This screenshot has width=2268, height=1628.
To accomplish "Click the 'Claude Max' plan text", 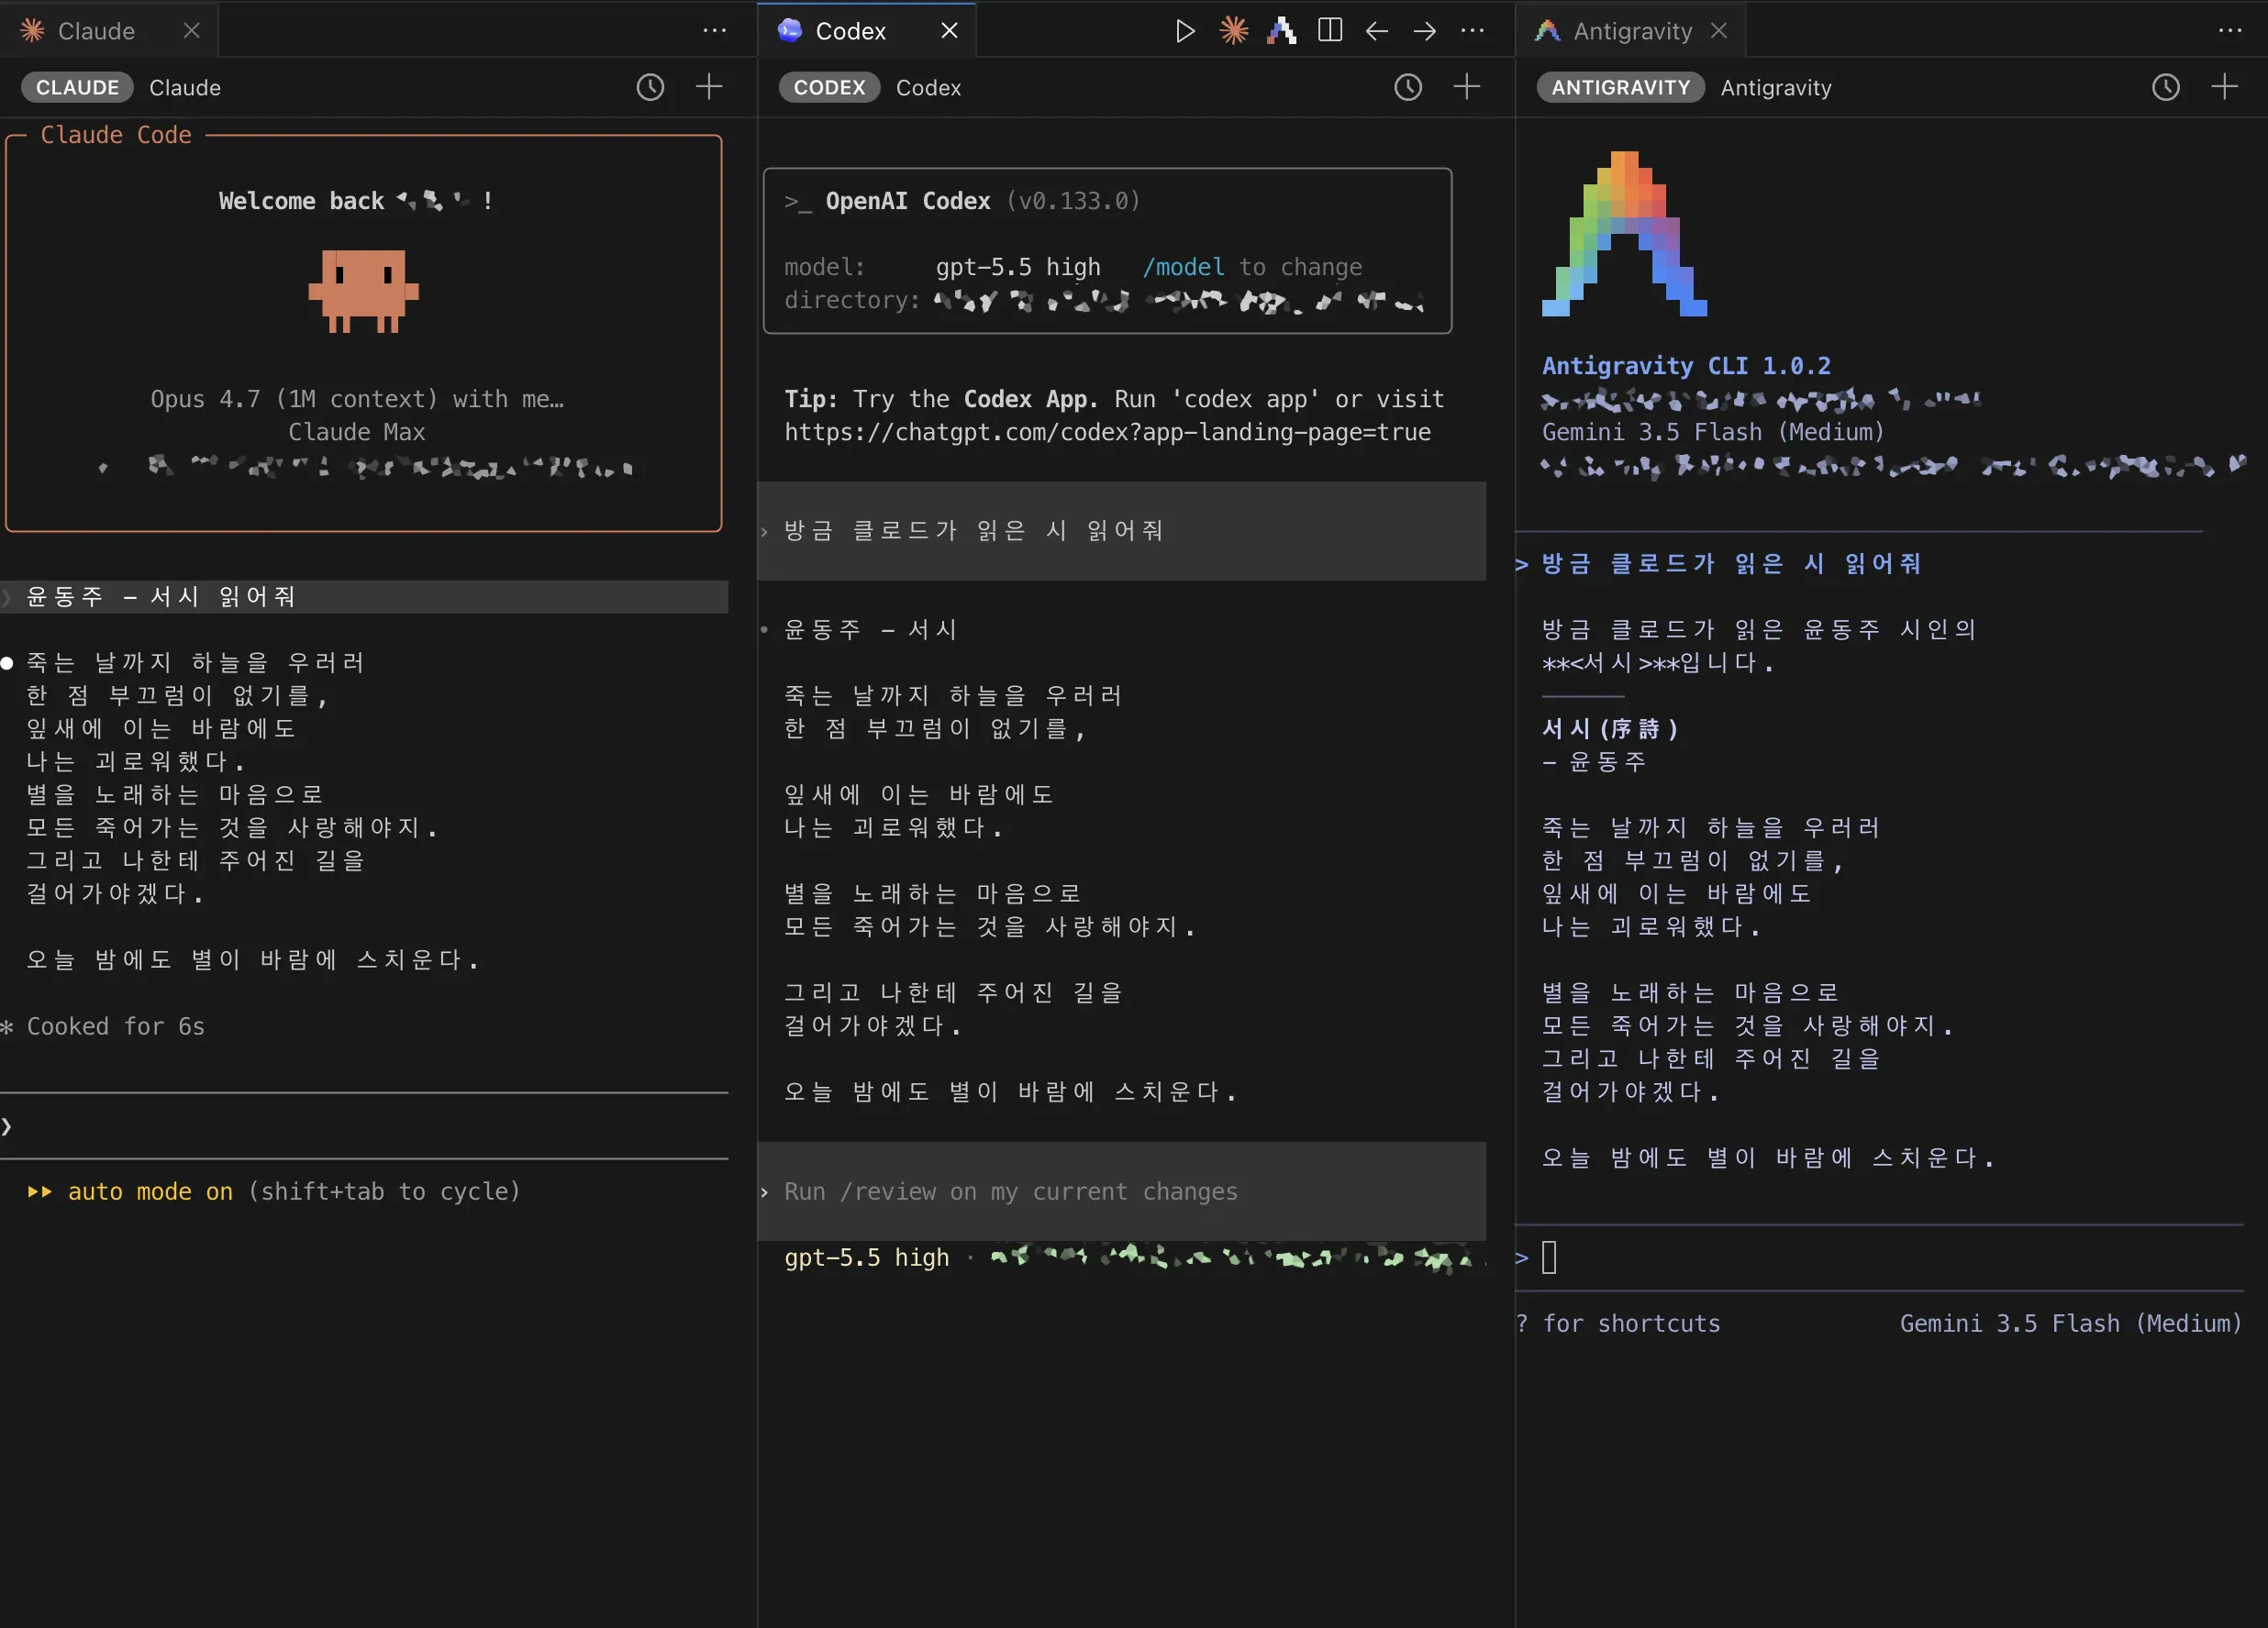I will 357,432.
